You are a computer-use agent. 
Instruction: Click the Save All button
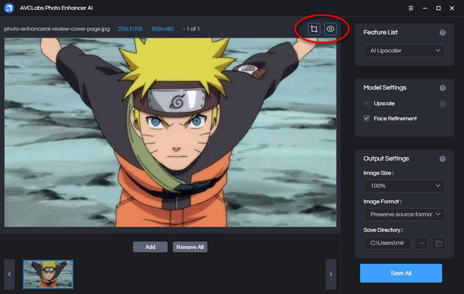pyautogui.click(x=401, y=273)
